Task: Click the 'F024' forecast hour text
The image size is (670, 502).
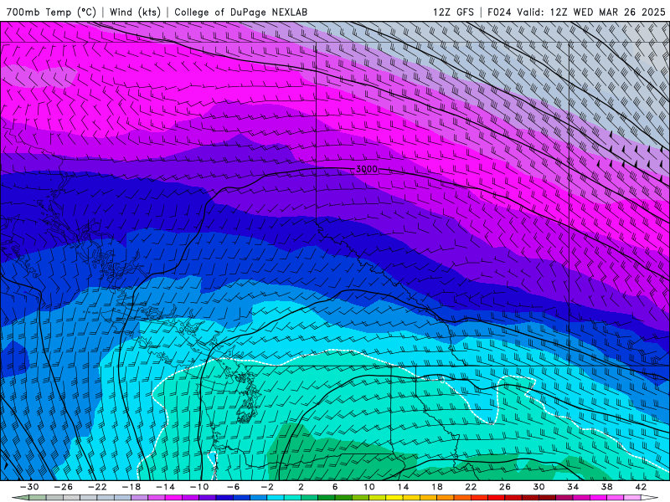Action: pyautogui.click(x=499, y=12)
